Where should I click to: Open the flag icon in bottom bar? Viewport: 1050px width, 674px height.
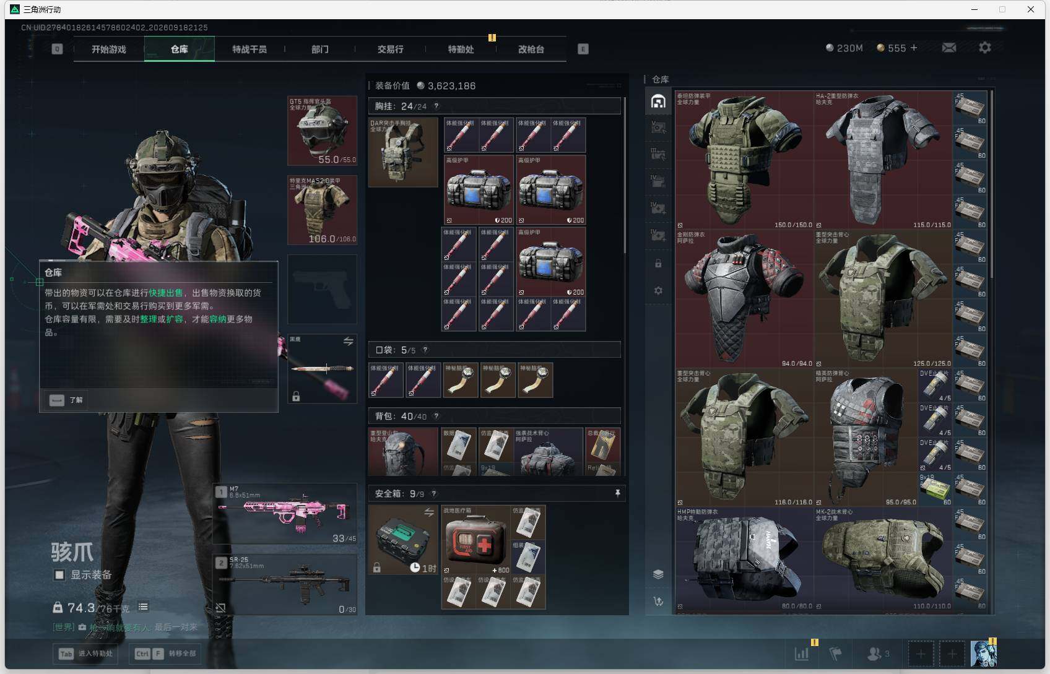coord(835,654)
